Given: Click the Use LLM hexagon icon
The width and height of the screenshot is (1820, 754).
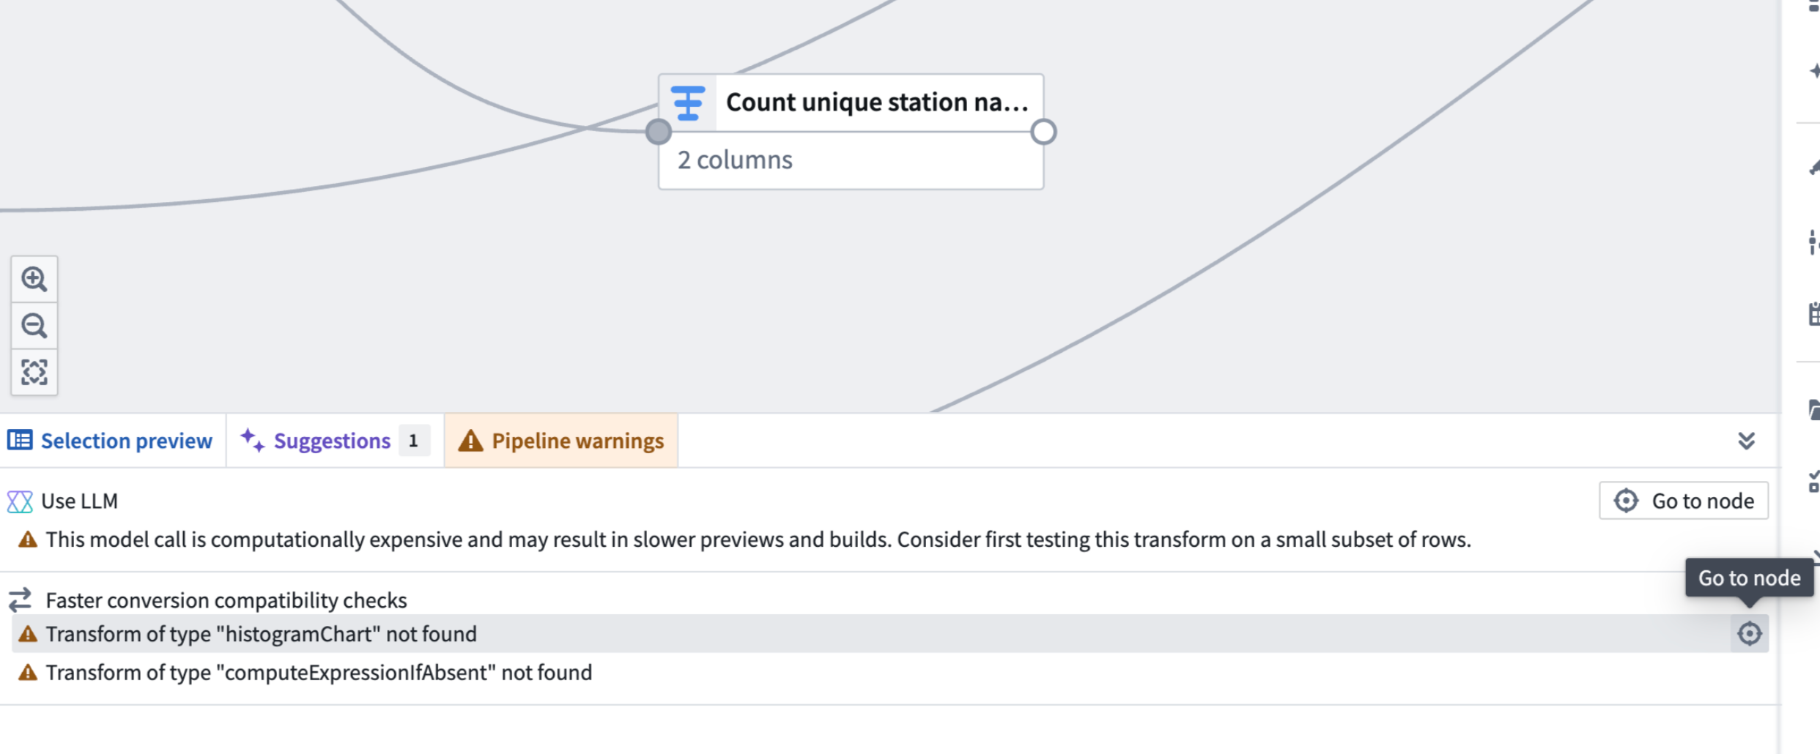Looking at the screenshot, I should click(x=19, y=501).
